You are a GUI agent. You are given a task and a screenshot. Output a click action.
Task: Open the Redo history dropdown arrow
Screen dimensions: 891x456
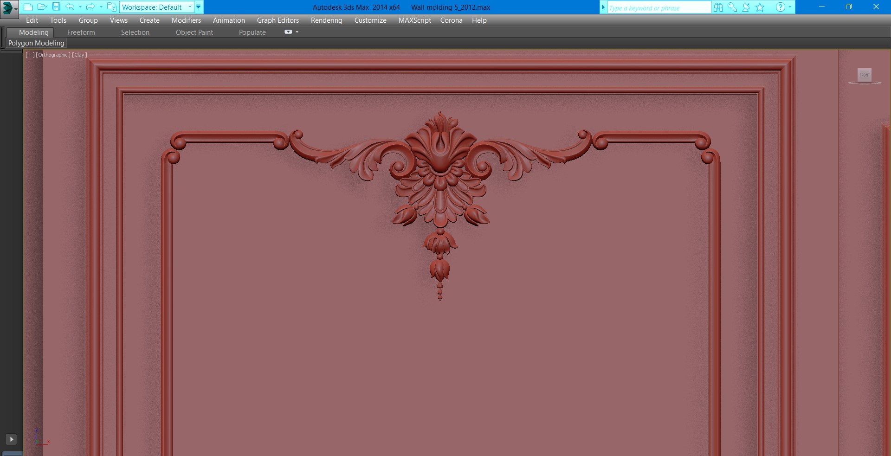click(x=101, y=7)
